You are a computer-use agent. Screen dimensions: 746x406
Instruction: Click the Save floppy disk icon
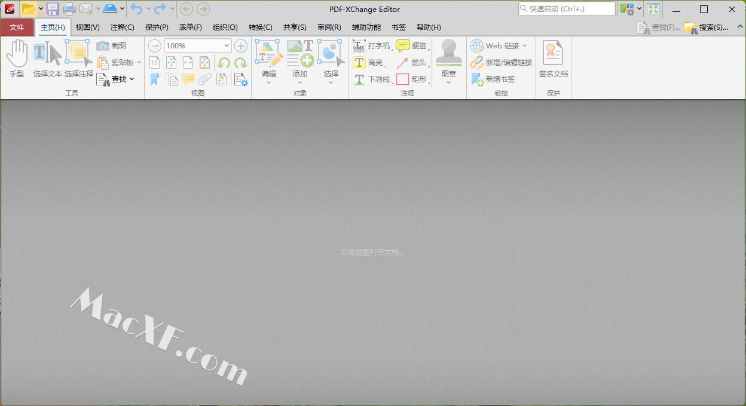point(53,9)
